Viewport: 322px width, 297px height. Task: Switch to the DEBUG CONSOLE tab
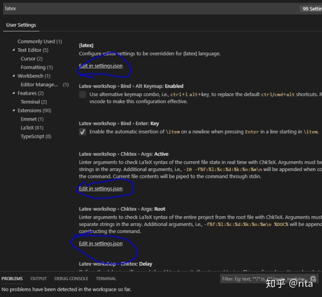pos(71,279)
